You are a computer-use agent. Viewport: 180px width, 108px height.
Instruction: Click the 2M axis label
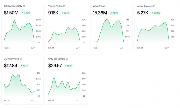(x=127, y=20)
